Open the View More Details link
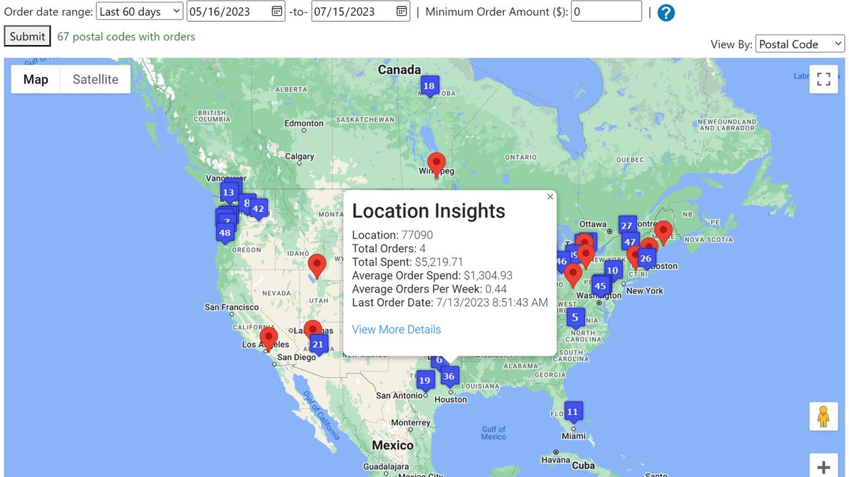849x477 pixels. click(396, 329)
